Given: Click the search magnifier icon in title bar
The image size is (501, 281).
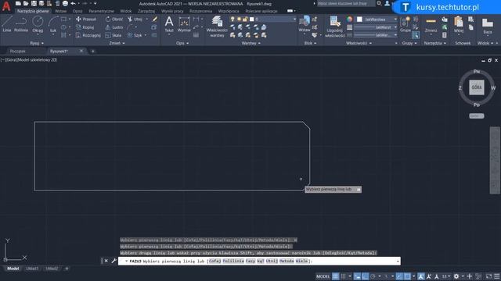Looking at the screenshot, I should pos(379,3).
